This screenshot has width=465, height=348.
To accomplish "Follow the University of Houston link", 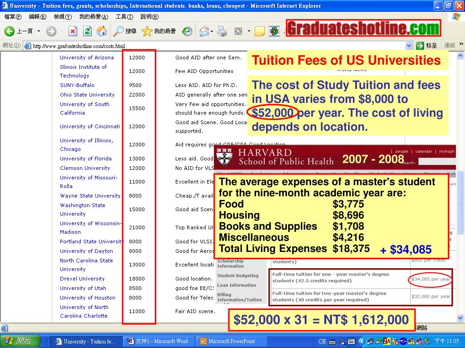I will pyautogui.click(x=88, y=298).
